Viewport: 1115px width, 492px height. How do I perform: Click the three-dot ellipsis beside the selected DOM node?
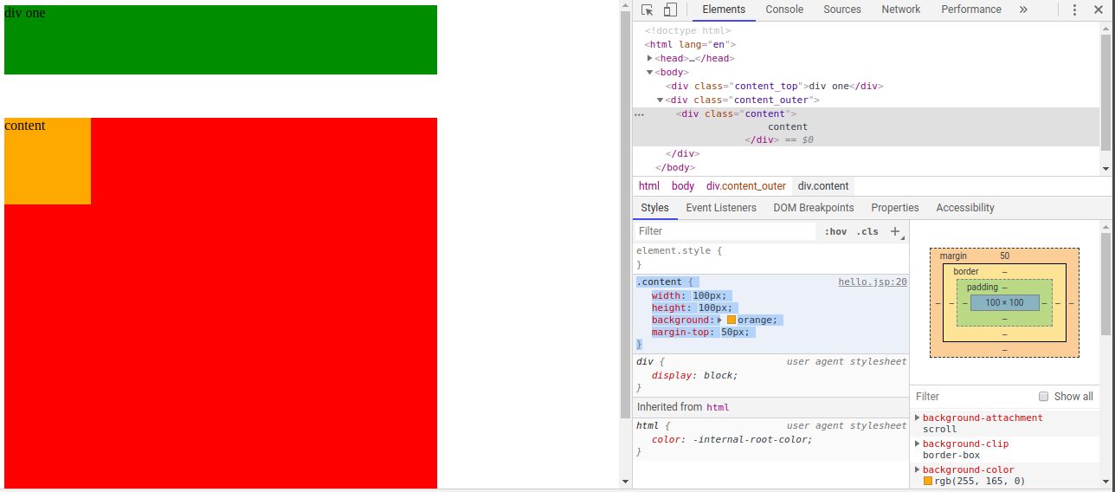click(x=639, y=113)
